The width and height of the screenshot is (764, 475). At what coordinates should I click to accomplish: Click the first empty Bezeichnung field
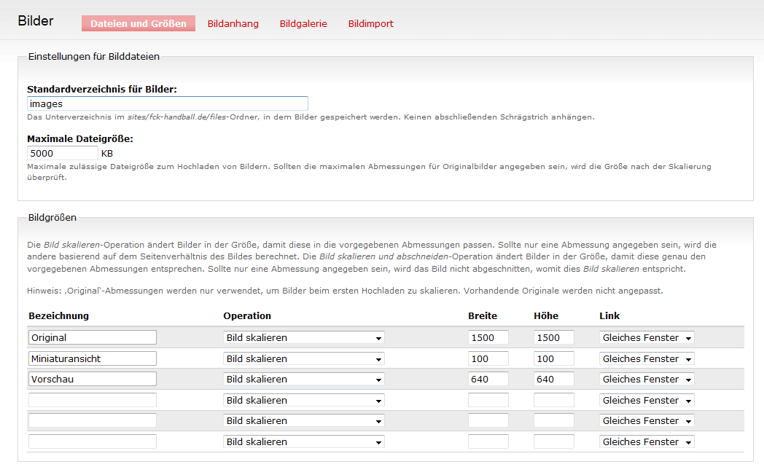pos(93,400)
